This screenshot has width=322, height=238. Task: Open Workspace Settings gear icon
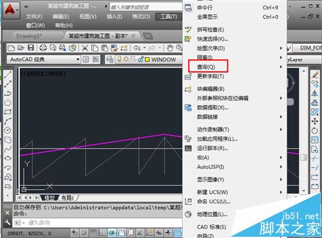pos(86,59)
